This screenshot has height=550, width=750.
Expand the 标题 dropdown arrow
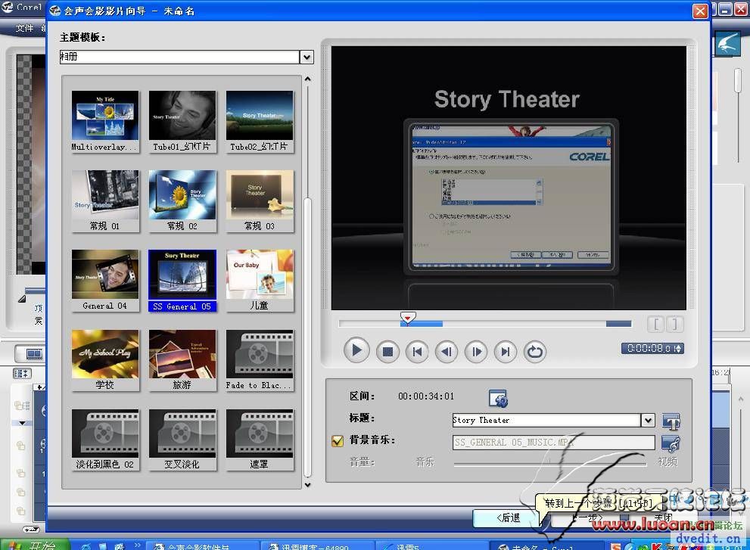(x=648, y=421)
